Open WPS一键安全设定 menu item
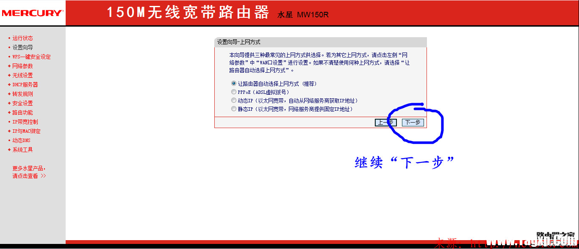This screenshot has height=249, width=579. pyautogui.click(x=31, y=57)
